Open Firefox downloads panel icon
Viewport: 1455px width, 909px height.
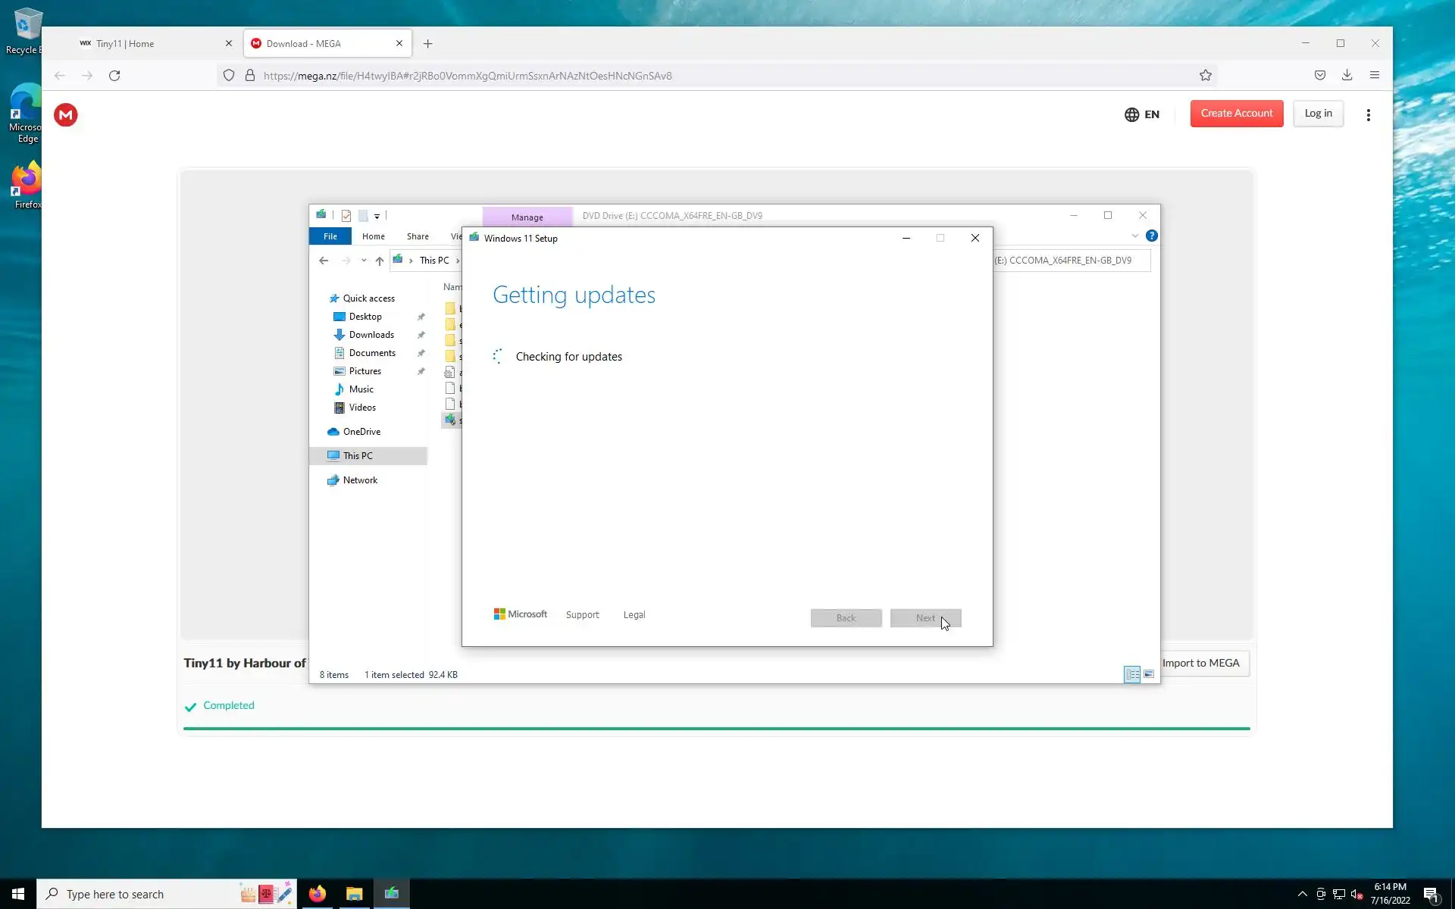tap(1347, 75)
